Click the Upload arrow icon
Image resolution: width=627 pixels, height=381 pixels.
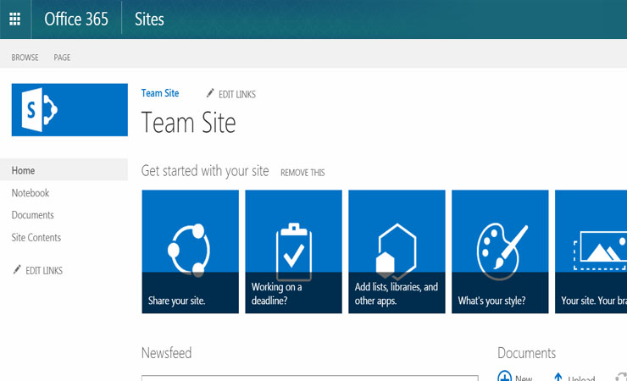coord(558,378)
